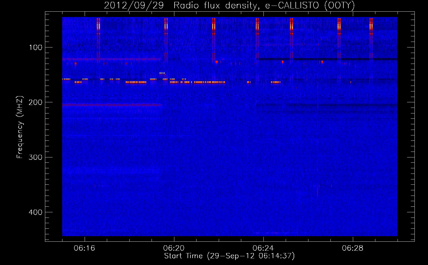Image resolution: width=428 pixels, height=265 pixels.
Task: Click the 06:16 time tick label
Action: (x=84, y=248)
